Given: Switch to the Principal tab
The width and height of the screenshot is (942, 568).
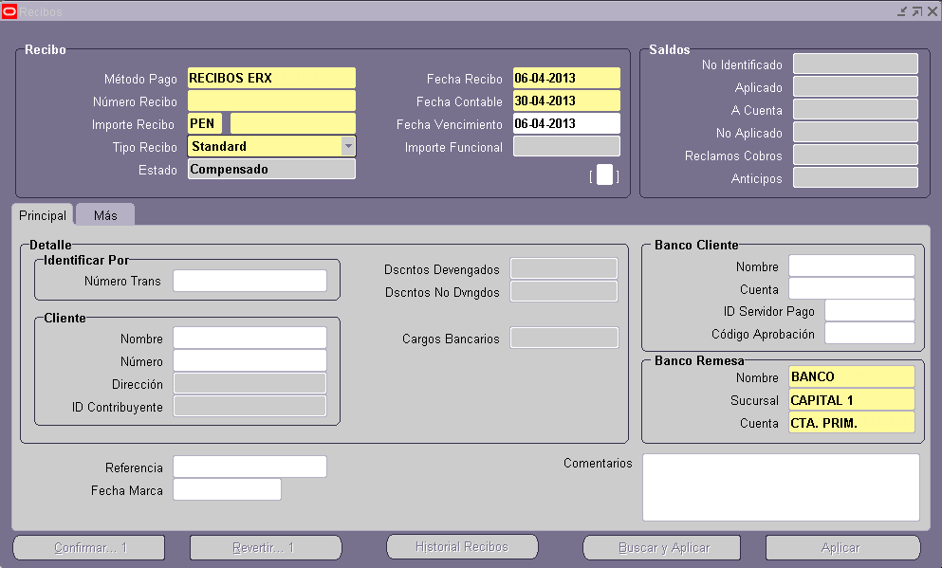Looking at the screenshot, I should (x=42, y=215).
